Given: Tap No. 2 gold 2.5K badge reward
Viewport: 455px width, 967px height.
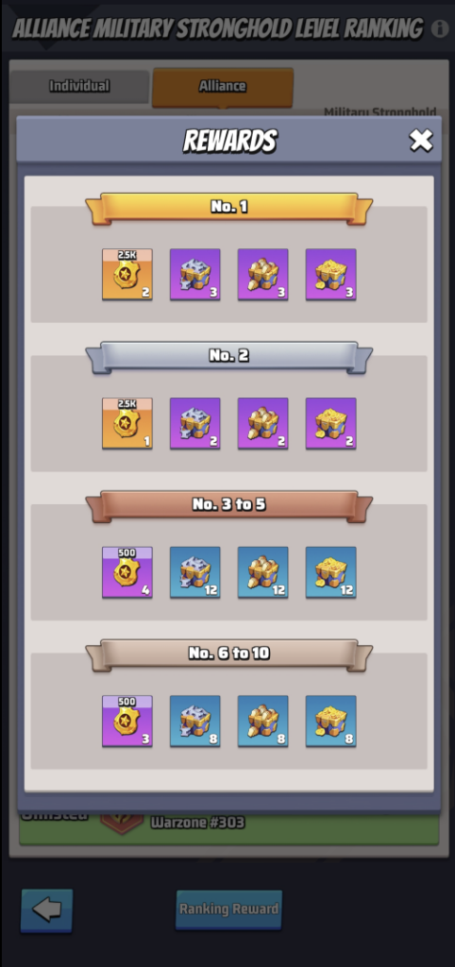Looking at the screenshot, I should point(127,423).
